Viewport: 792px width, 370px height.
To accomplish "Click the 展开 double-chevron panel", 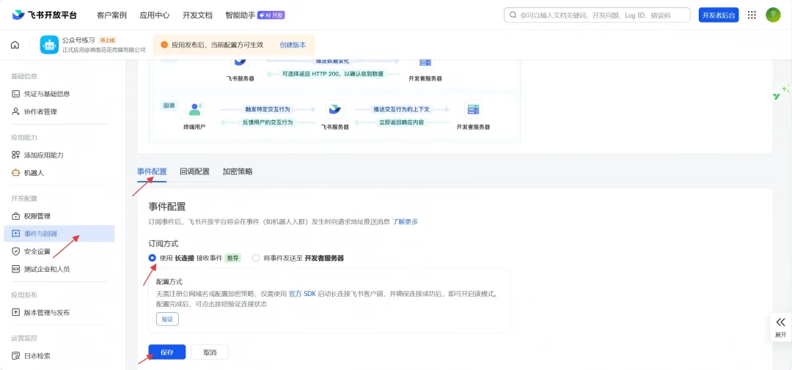I will [780, 327].
